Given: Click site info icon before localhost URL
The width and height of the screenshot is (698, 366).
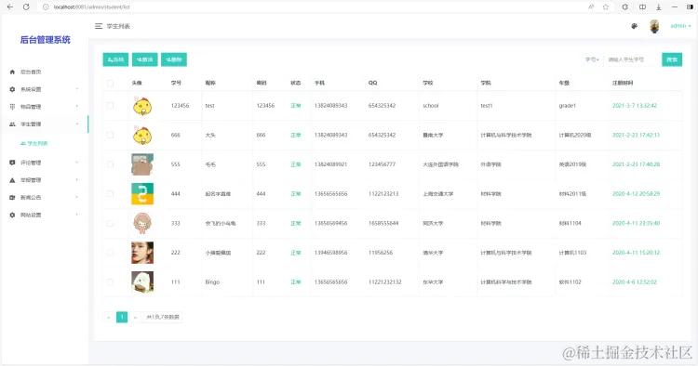Looking at the screenshot, I should [46, 7].
